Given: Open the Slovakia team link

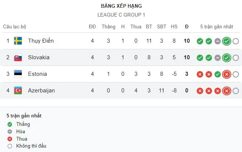Looking at the screenshot, I should coord(39,57).
